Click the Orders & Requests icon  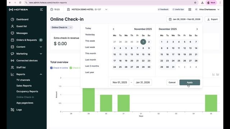[13, 40]
